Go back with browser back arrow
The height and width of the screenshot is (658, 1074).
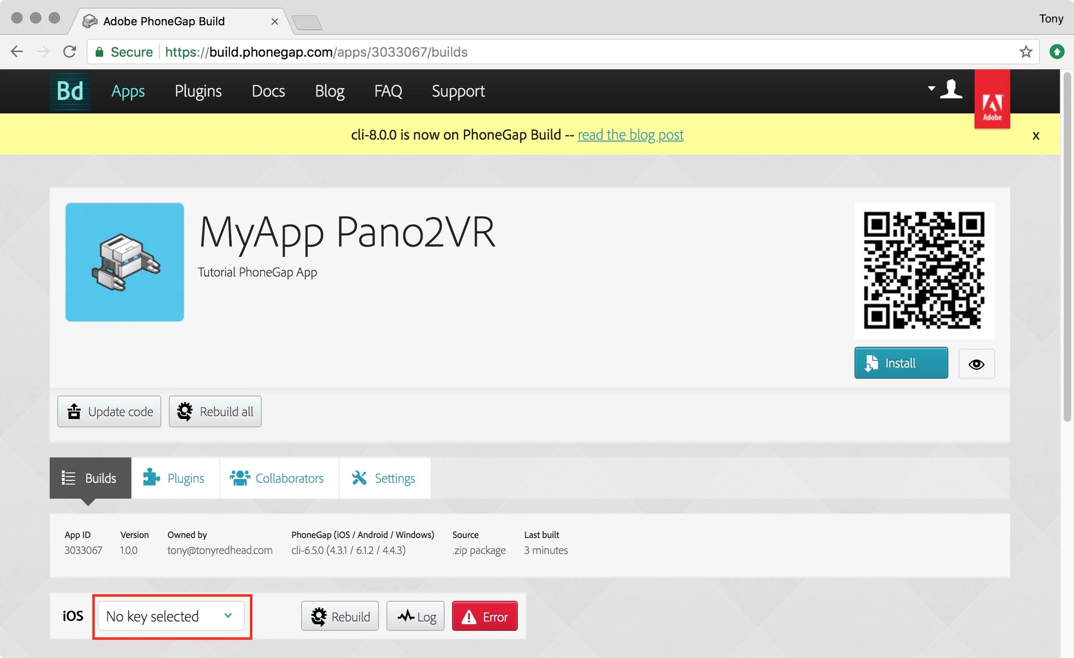[17, 52]
